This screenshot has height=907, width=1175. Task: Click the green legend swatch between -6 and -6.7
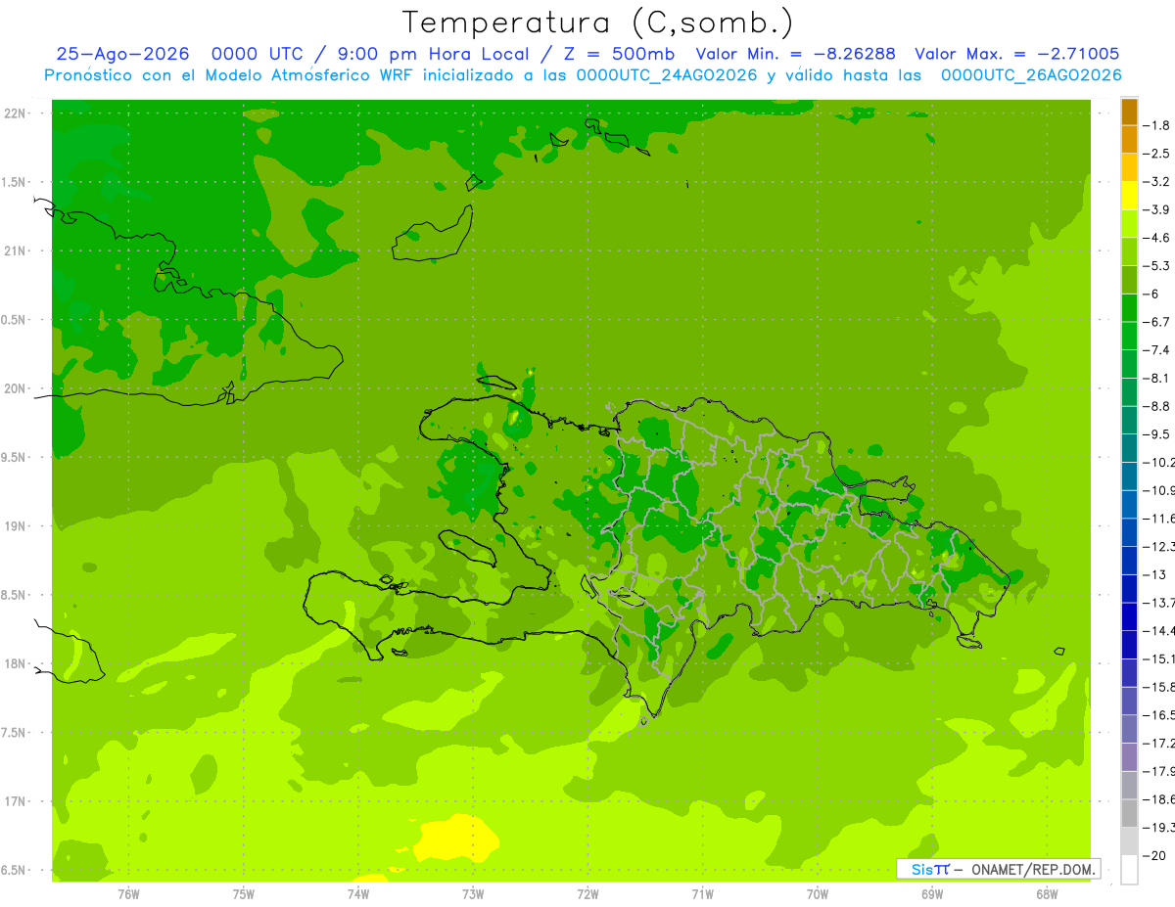1129,307
